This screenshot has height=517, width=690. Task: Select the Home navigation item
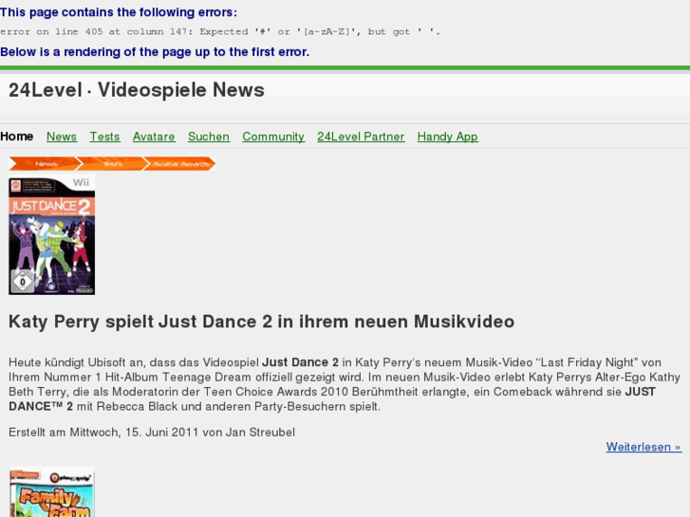pos(17,137)
